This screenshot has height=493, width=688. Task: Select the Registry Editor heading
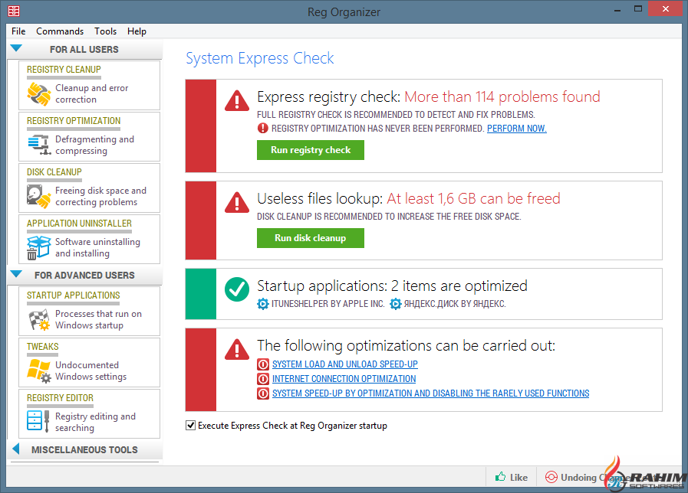[x=60, y=398]
